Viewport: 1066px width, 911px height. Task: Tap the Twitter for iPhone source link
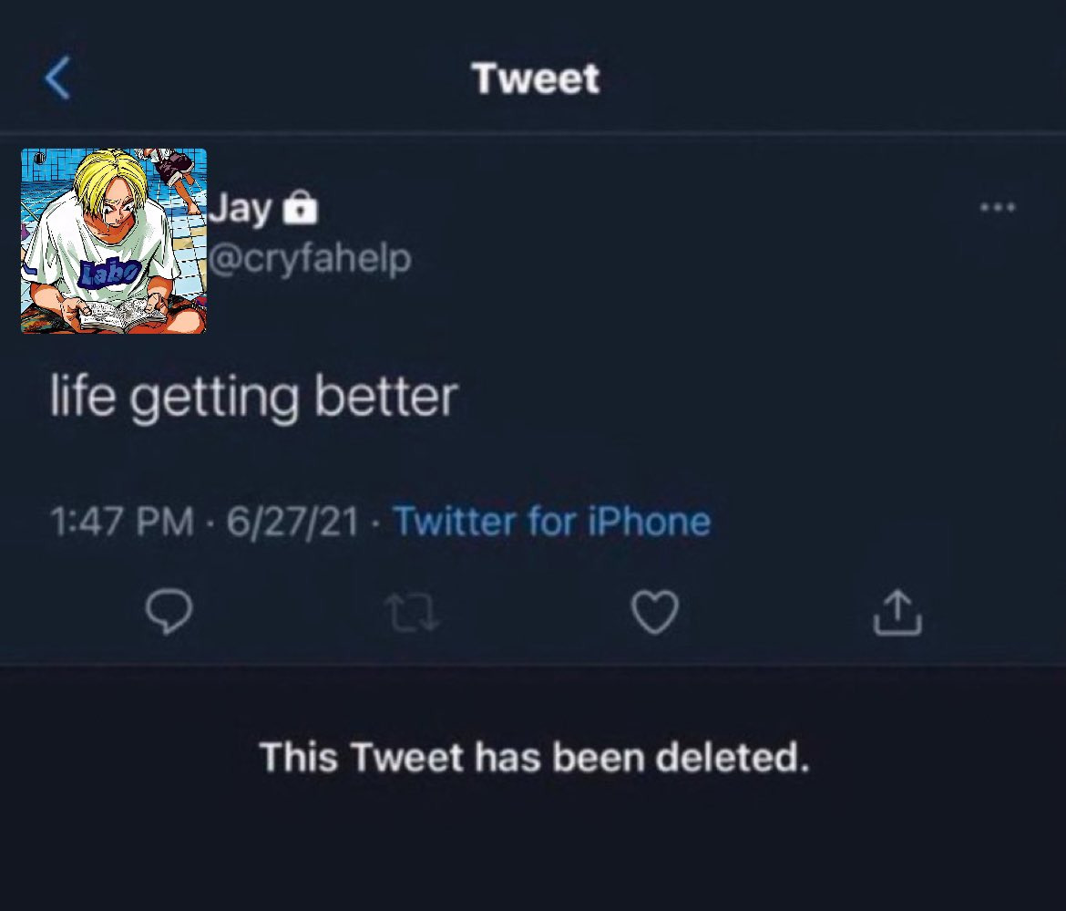click(x=551, y=522)
